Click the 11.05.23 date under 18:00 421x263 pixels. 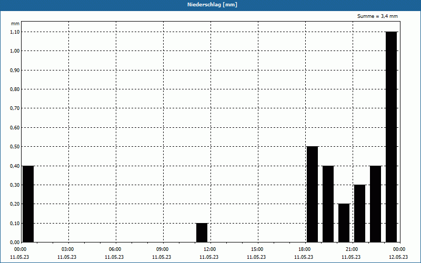[304, 257]
